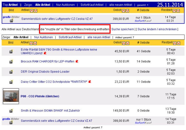Open große Bilder icon in Top Artikel row
This screenshot has height=130, width=186.
[11, 17]
